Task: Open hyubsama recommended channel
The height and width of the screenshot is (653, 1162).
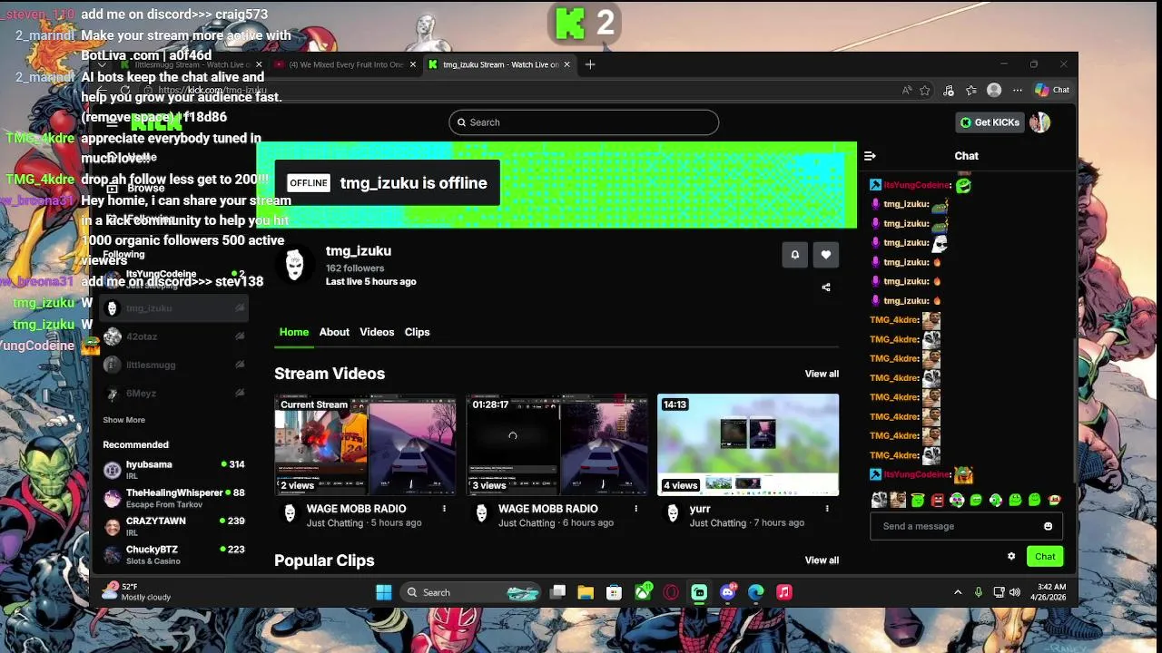Action: pos(173,469)
